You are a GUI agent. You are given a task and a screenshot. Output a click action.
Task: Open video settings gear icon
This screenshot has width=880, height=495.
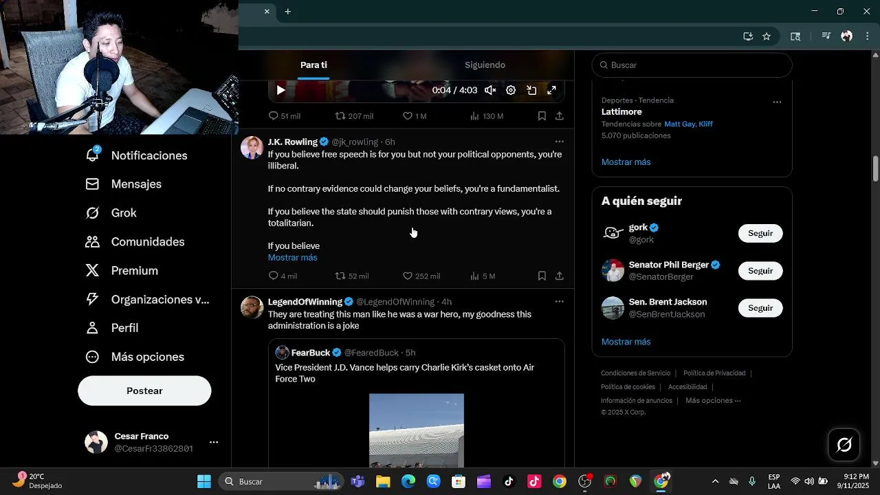coord(511,90)
